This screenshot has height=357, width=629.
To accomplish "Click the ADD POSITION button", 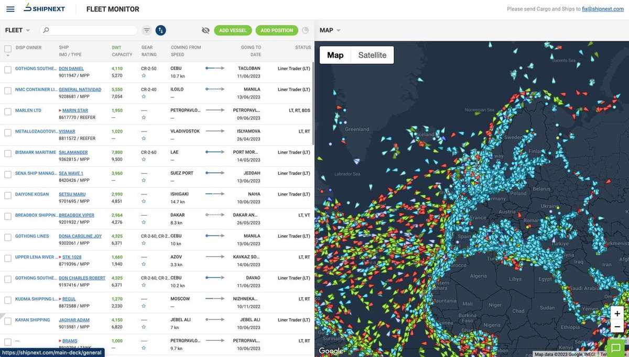I will 277,30.
